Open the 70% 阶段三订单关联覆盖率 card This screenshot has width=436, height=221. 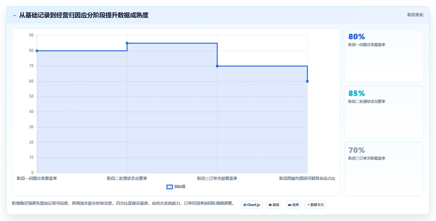click(x=384, y=169)
